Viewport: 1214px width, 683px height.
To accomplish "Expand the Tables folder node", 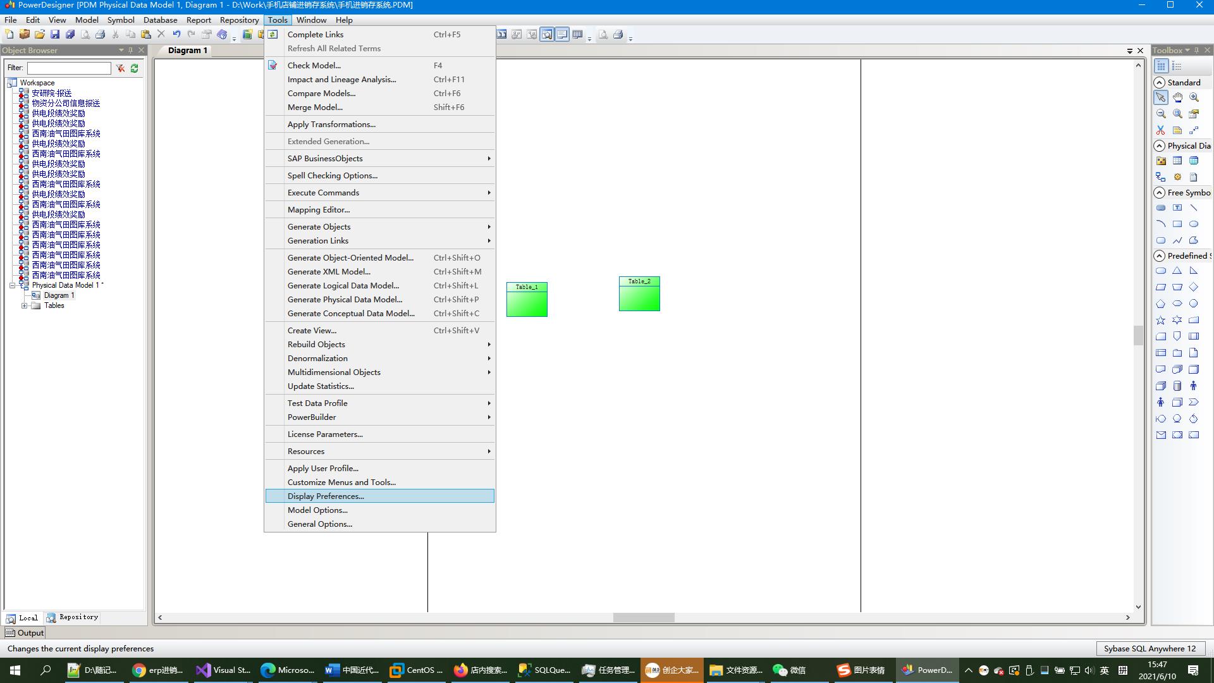I will tap(24, 306).
